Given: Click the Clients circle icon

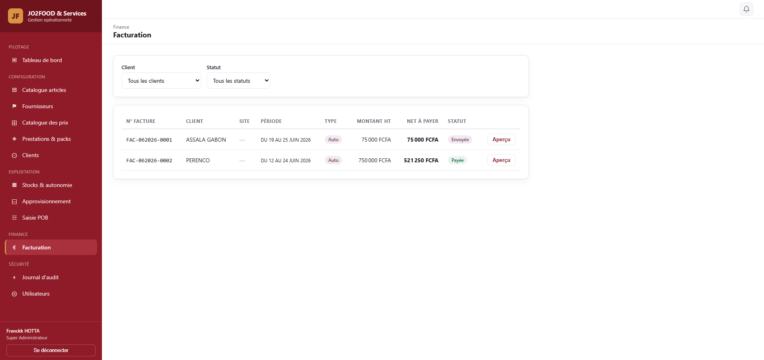Looking at the screenshot, I should coord(14,155).
